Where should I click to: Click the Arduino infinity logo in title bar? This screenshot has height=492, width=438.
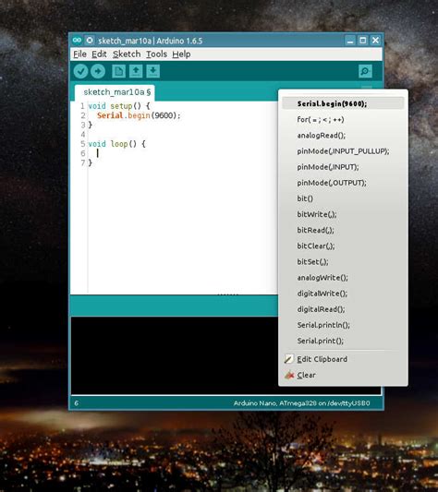(77, 41)
